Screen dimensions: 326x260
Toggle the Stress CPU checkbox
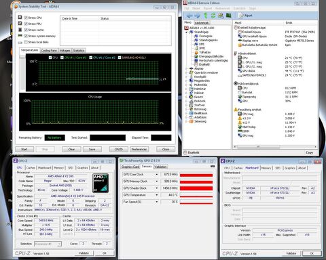(x=26, y=18)
